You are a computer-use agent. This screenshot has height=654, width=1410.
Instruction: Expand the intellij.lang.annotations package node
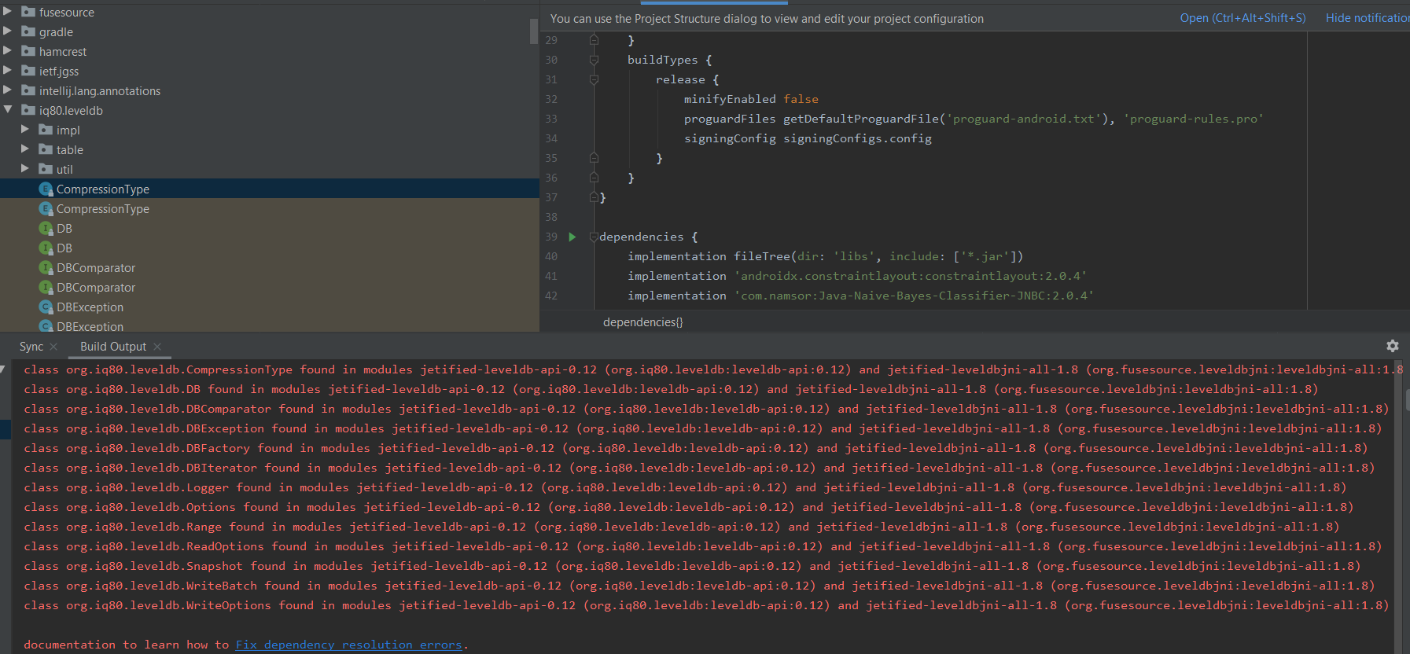point(8,90)
